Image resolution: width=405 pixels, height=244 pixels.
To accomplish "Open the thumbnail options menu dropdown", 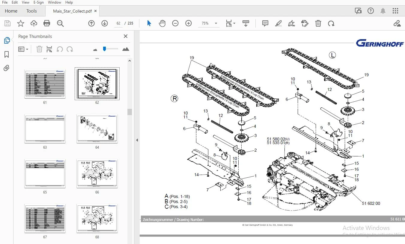I will pos(23,49).
